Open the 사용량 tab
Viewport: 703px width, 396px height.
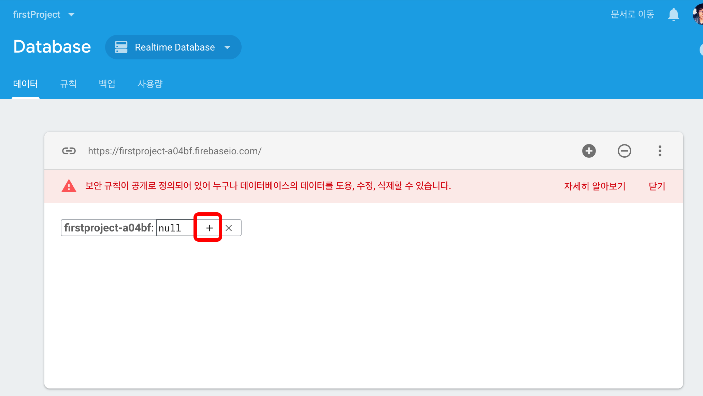pos(150,84)
